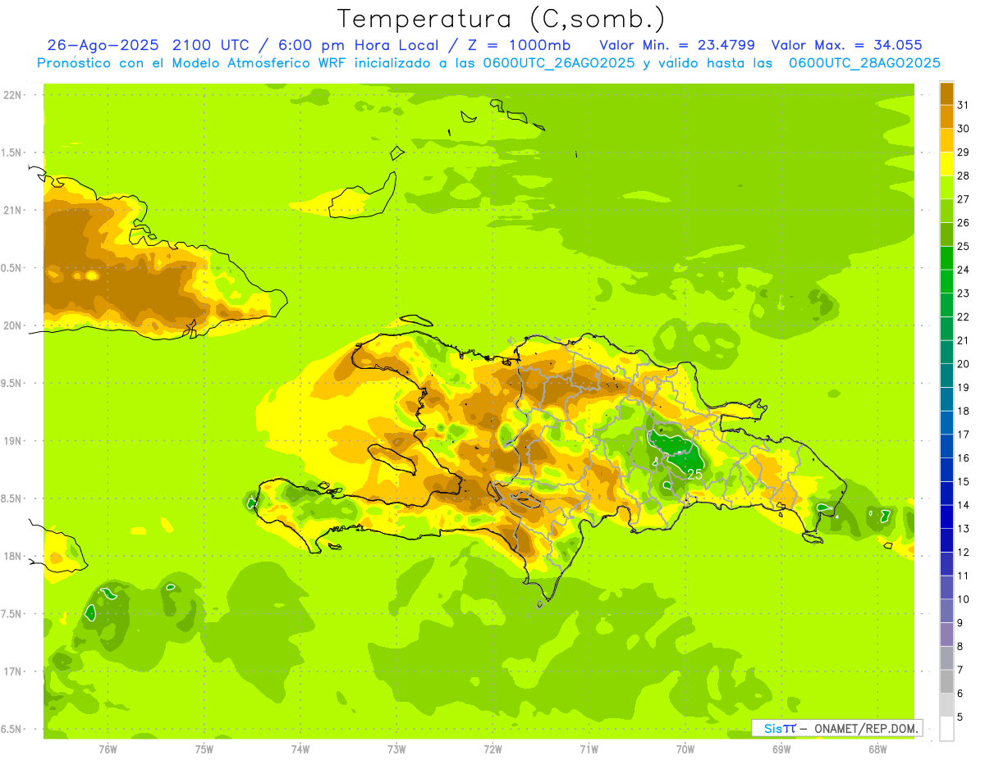Click the 76W longitude axis label
The height and width of the screenshot is (760, 985).
point(108,749)
